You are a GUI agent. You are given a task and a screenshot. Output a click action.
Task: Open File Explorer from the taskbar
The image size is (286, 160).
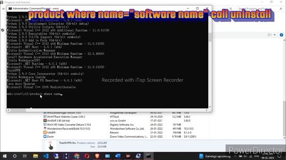pyautogui.click(x=35, y=156)
